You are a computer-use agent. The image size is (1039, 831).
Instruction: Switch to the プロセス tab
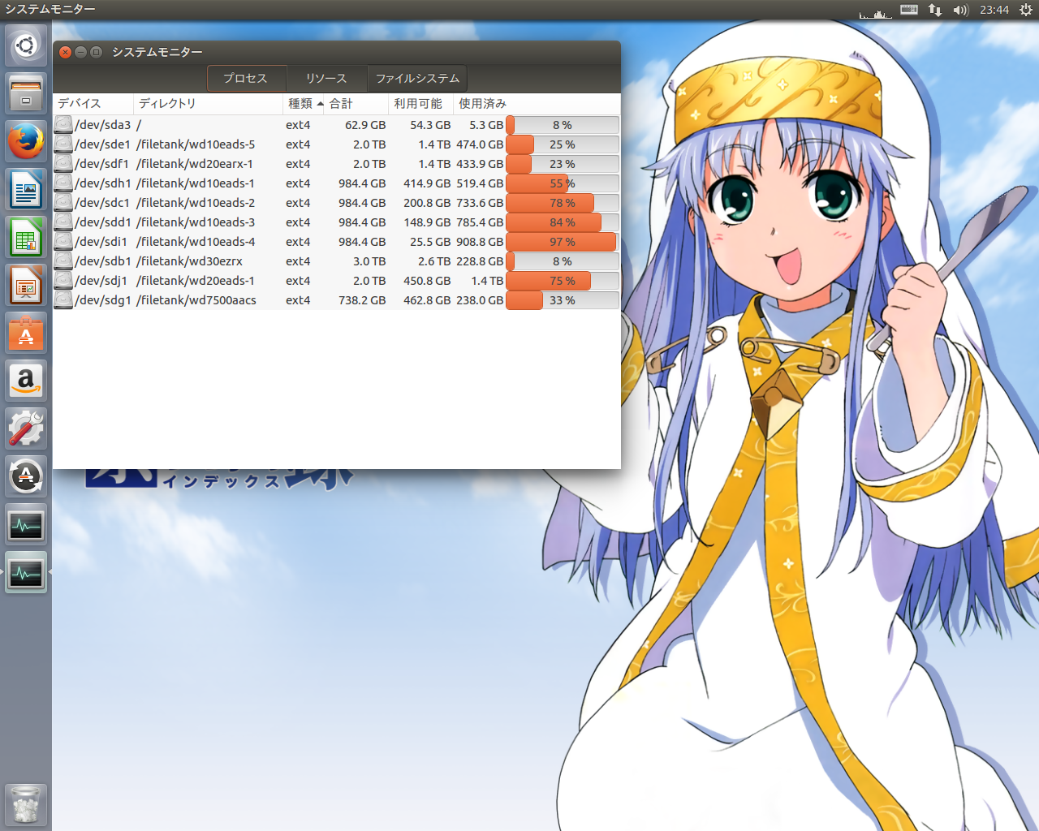click(246, 79)
